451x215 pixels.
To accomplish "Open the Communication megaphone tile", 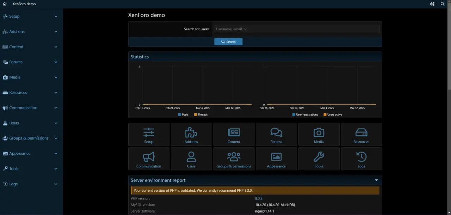I will click(x=149, y=159).
